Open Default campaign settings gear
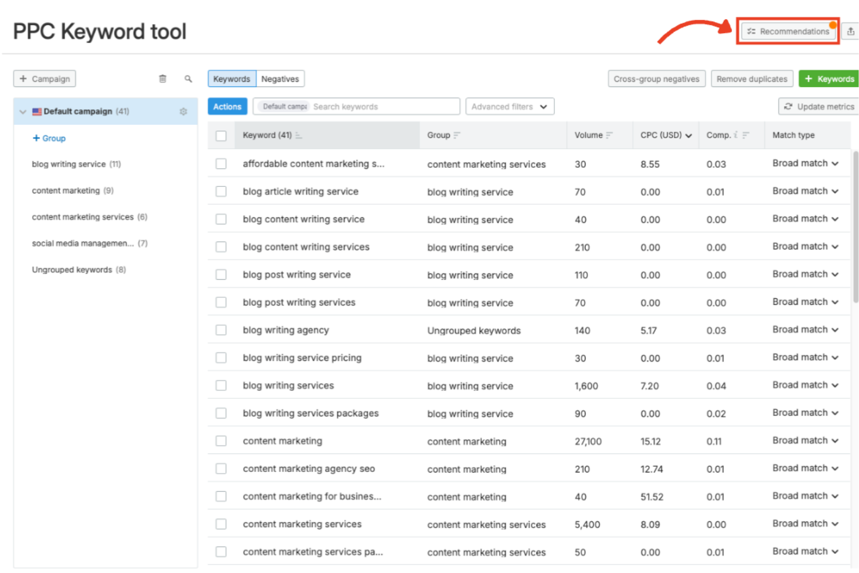 [183, 111]
